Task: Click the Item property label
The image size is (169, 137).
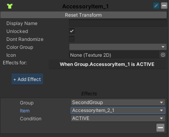Action: coord(25,111)
